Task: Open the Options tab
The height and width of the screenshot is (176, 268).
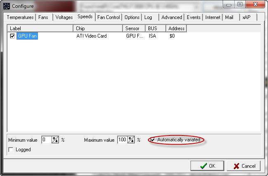Action: click(132, 17)
